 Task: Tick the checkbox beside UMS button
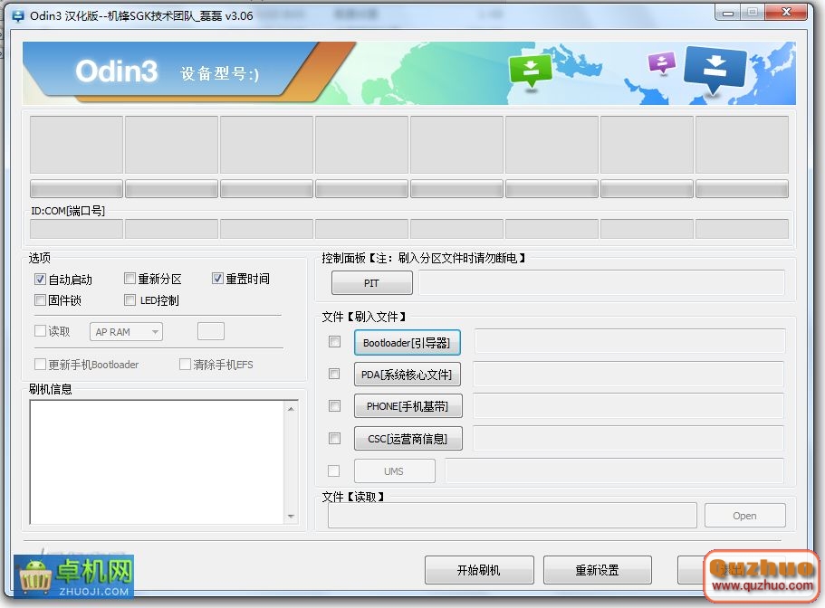(333, 470)
